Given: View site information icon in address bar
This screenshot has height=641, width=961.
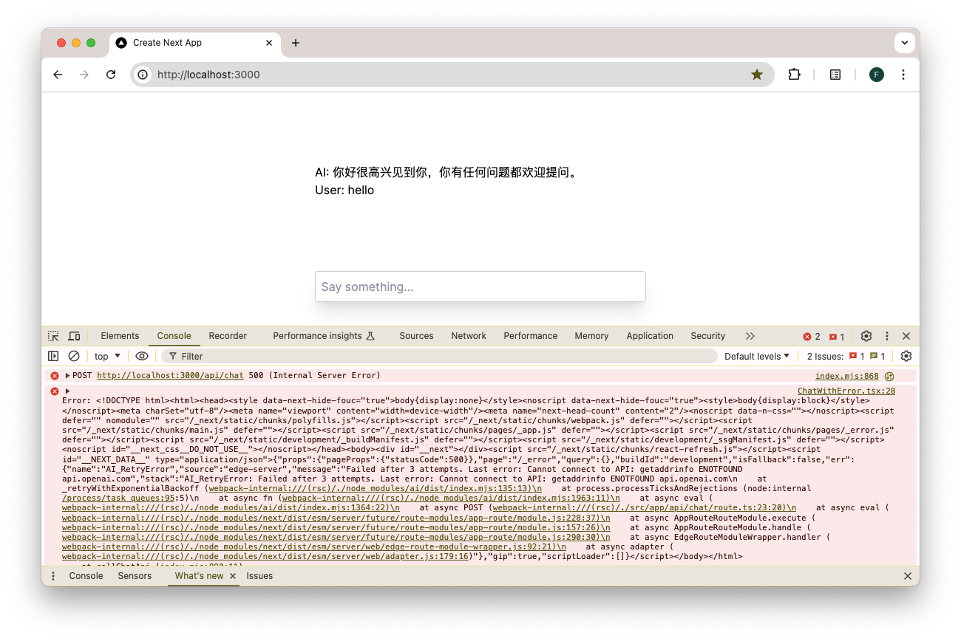Looking at the screenshot, I should click(143, 75).
